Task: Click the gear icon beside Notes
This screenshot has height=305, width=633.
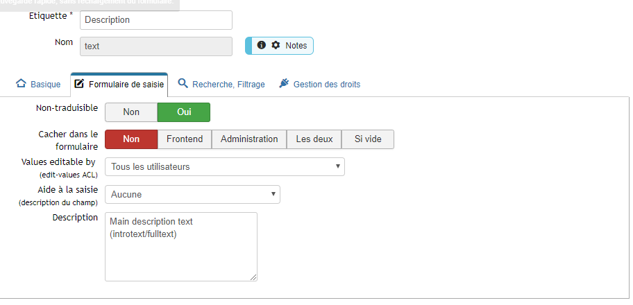Action: (x=276, y=45)
